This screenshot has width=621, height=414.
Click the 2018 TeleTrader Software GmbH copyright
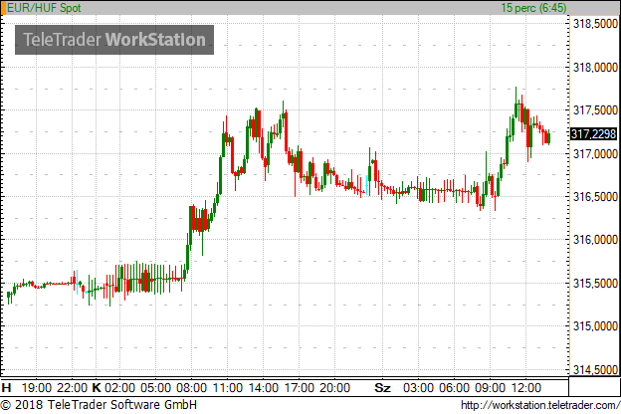tap(99, 405)
